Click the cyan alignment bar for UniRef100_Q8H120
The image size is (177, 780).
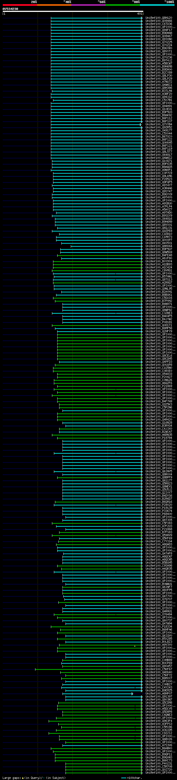click(x=97, y=18)
